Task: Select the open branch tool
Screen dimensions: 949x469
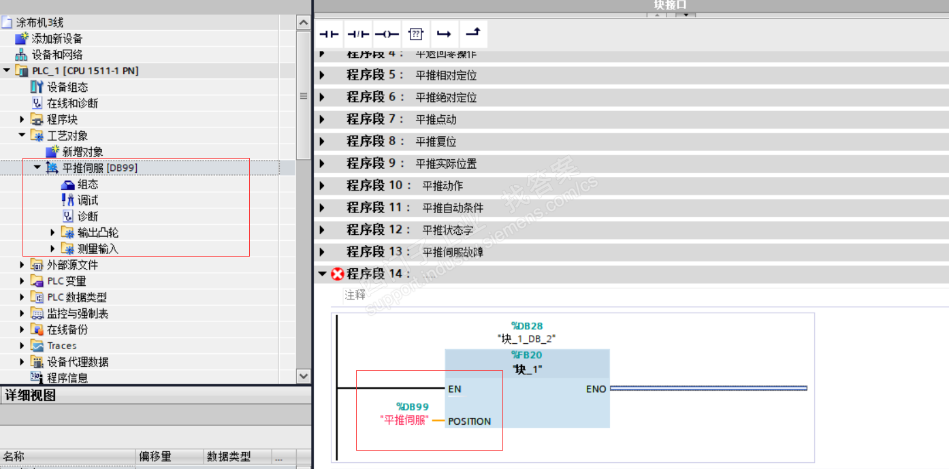Action: click(445, 33)
